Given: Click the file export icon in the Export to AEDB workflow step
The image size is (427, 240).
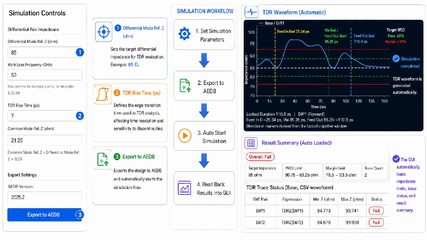Looking at the screenshot, I should pyautogui.click(x=185, y=86).
